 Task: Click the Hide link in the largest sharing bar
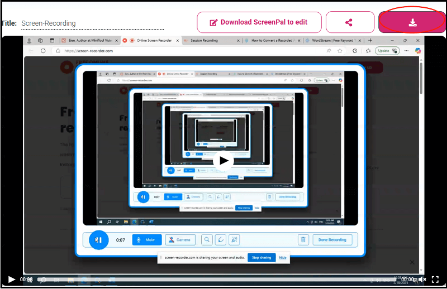coord(283,258)
